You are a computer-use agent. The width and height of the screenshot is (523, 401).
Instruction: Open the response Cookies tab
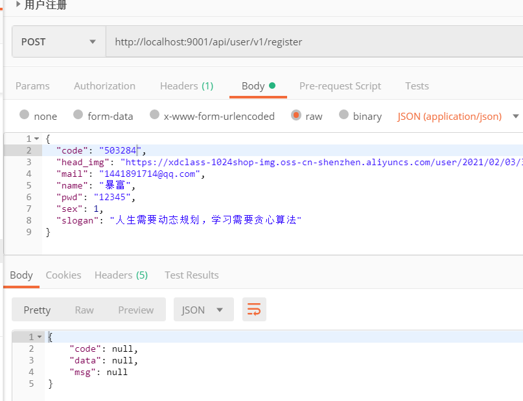64,275
